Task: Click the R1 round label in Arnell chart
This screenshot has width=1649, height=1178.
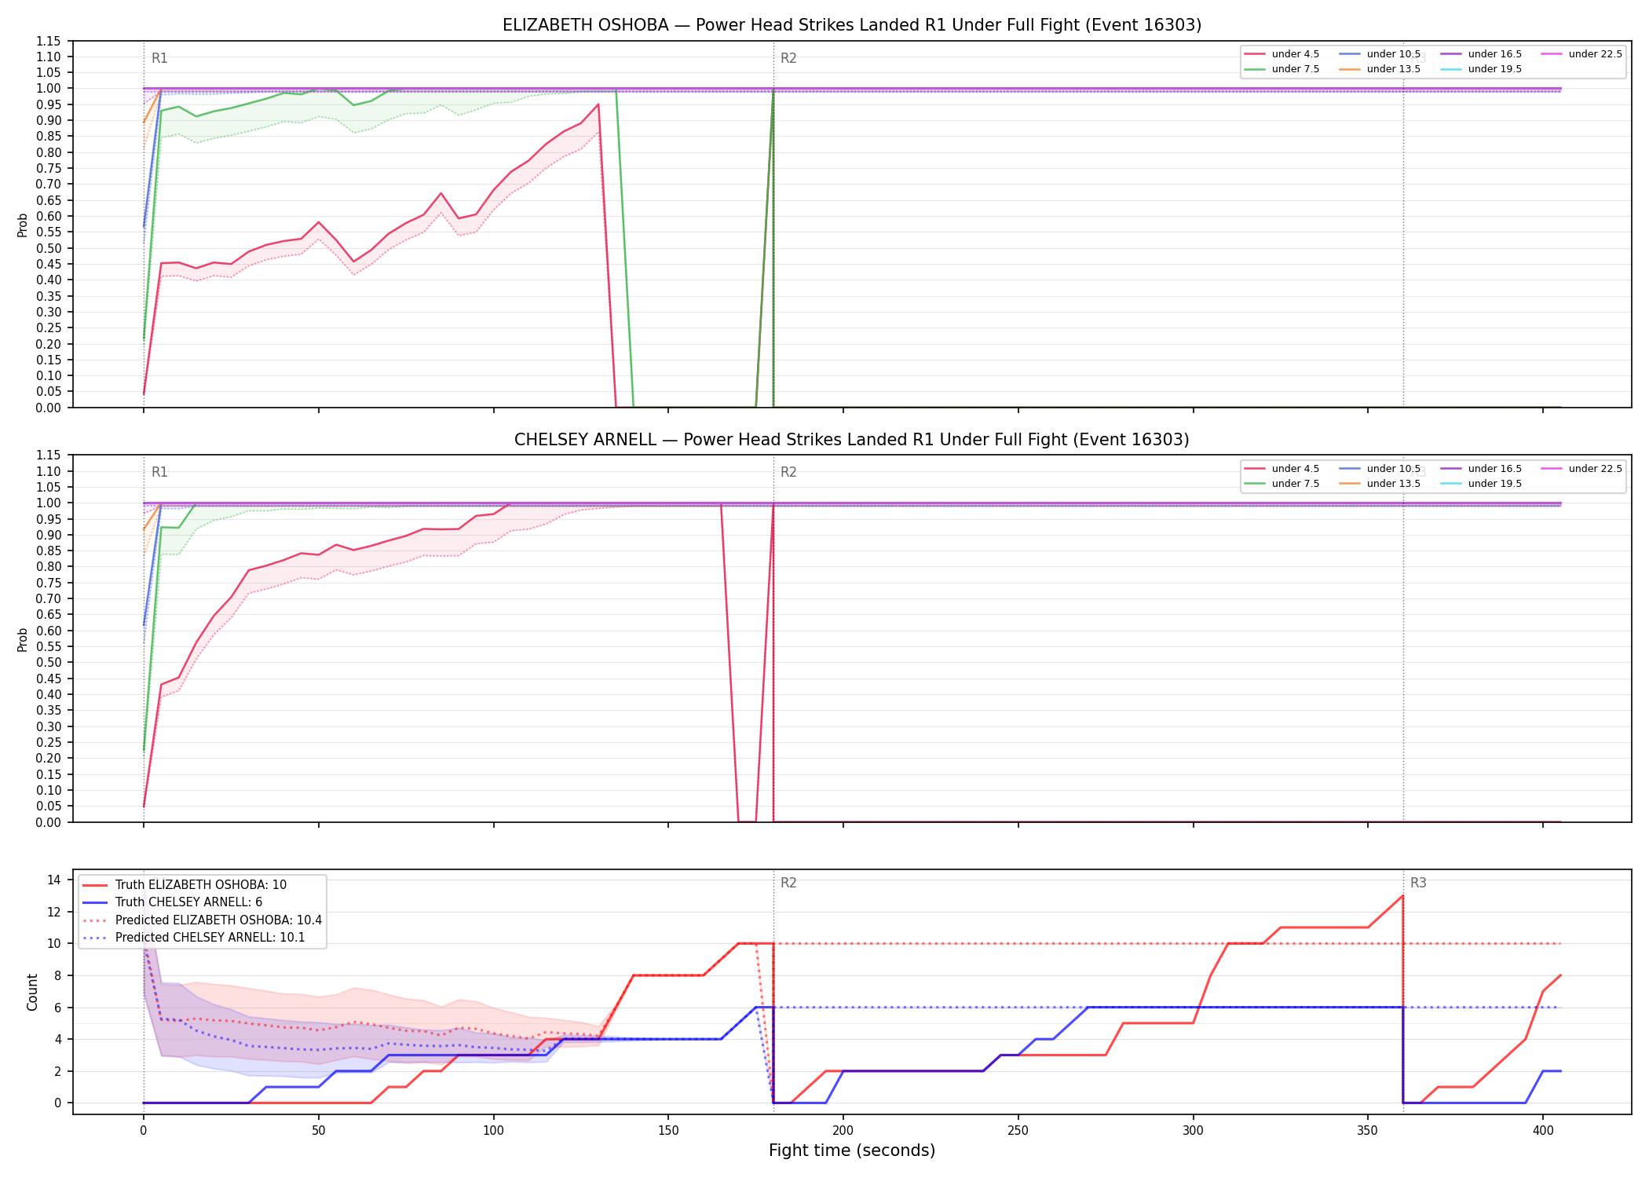Action: [159, 472]
